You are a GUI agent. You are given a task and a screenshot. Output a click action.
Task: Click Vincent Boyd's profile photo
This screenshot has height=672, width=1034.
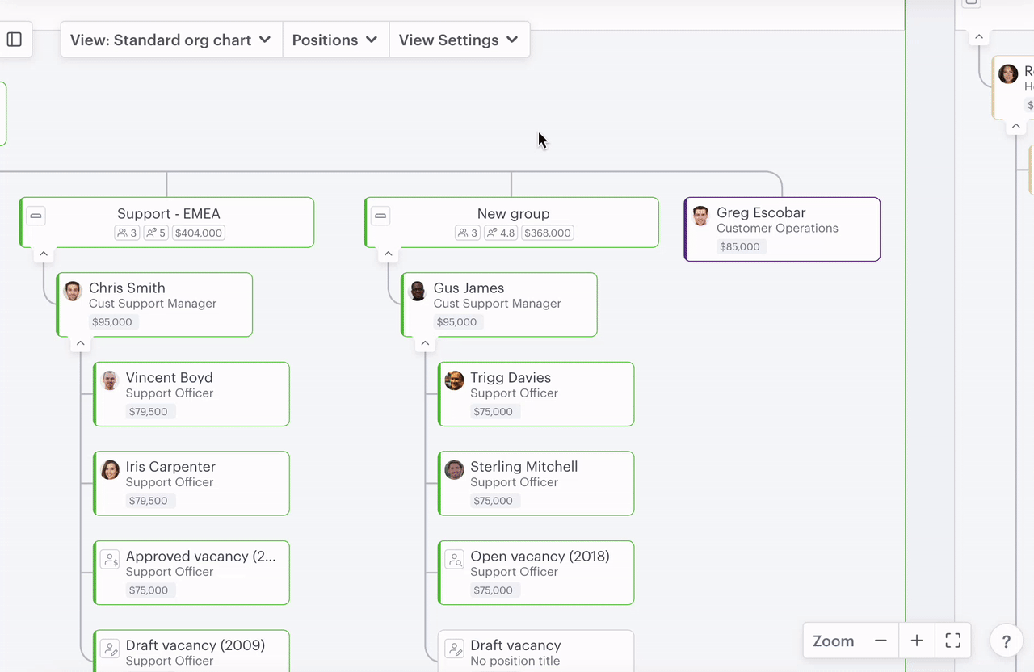click(x=109, y=380)
